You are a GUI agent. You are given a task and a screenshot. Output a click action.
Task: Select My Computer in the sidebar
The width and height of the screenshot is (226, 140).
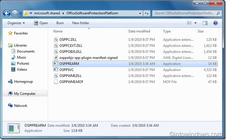pyautogui.click(x=25, y=94)
